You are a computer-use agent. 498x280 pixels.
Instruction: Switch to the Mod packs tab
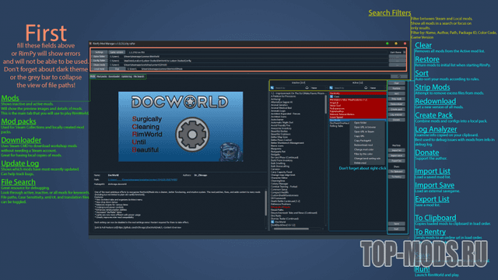tap(102, 76)
